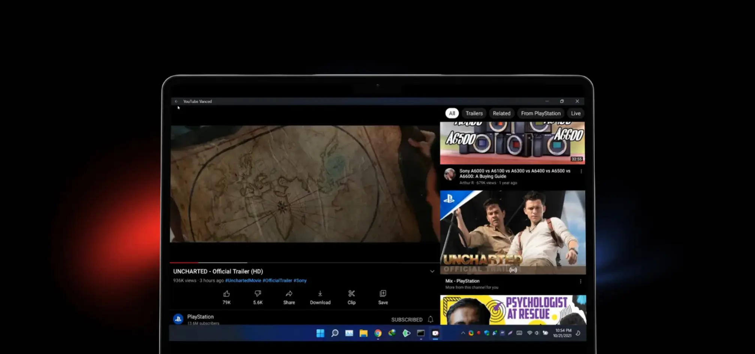Go back with YouTube Vanced back arrow
755x354 pixels.
click(x=176, y=101)
